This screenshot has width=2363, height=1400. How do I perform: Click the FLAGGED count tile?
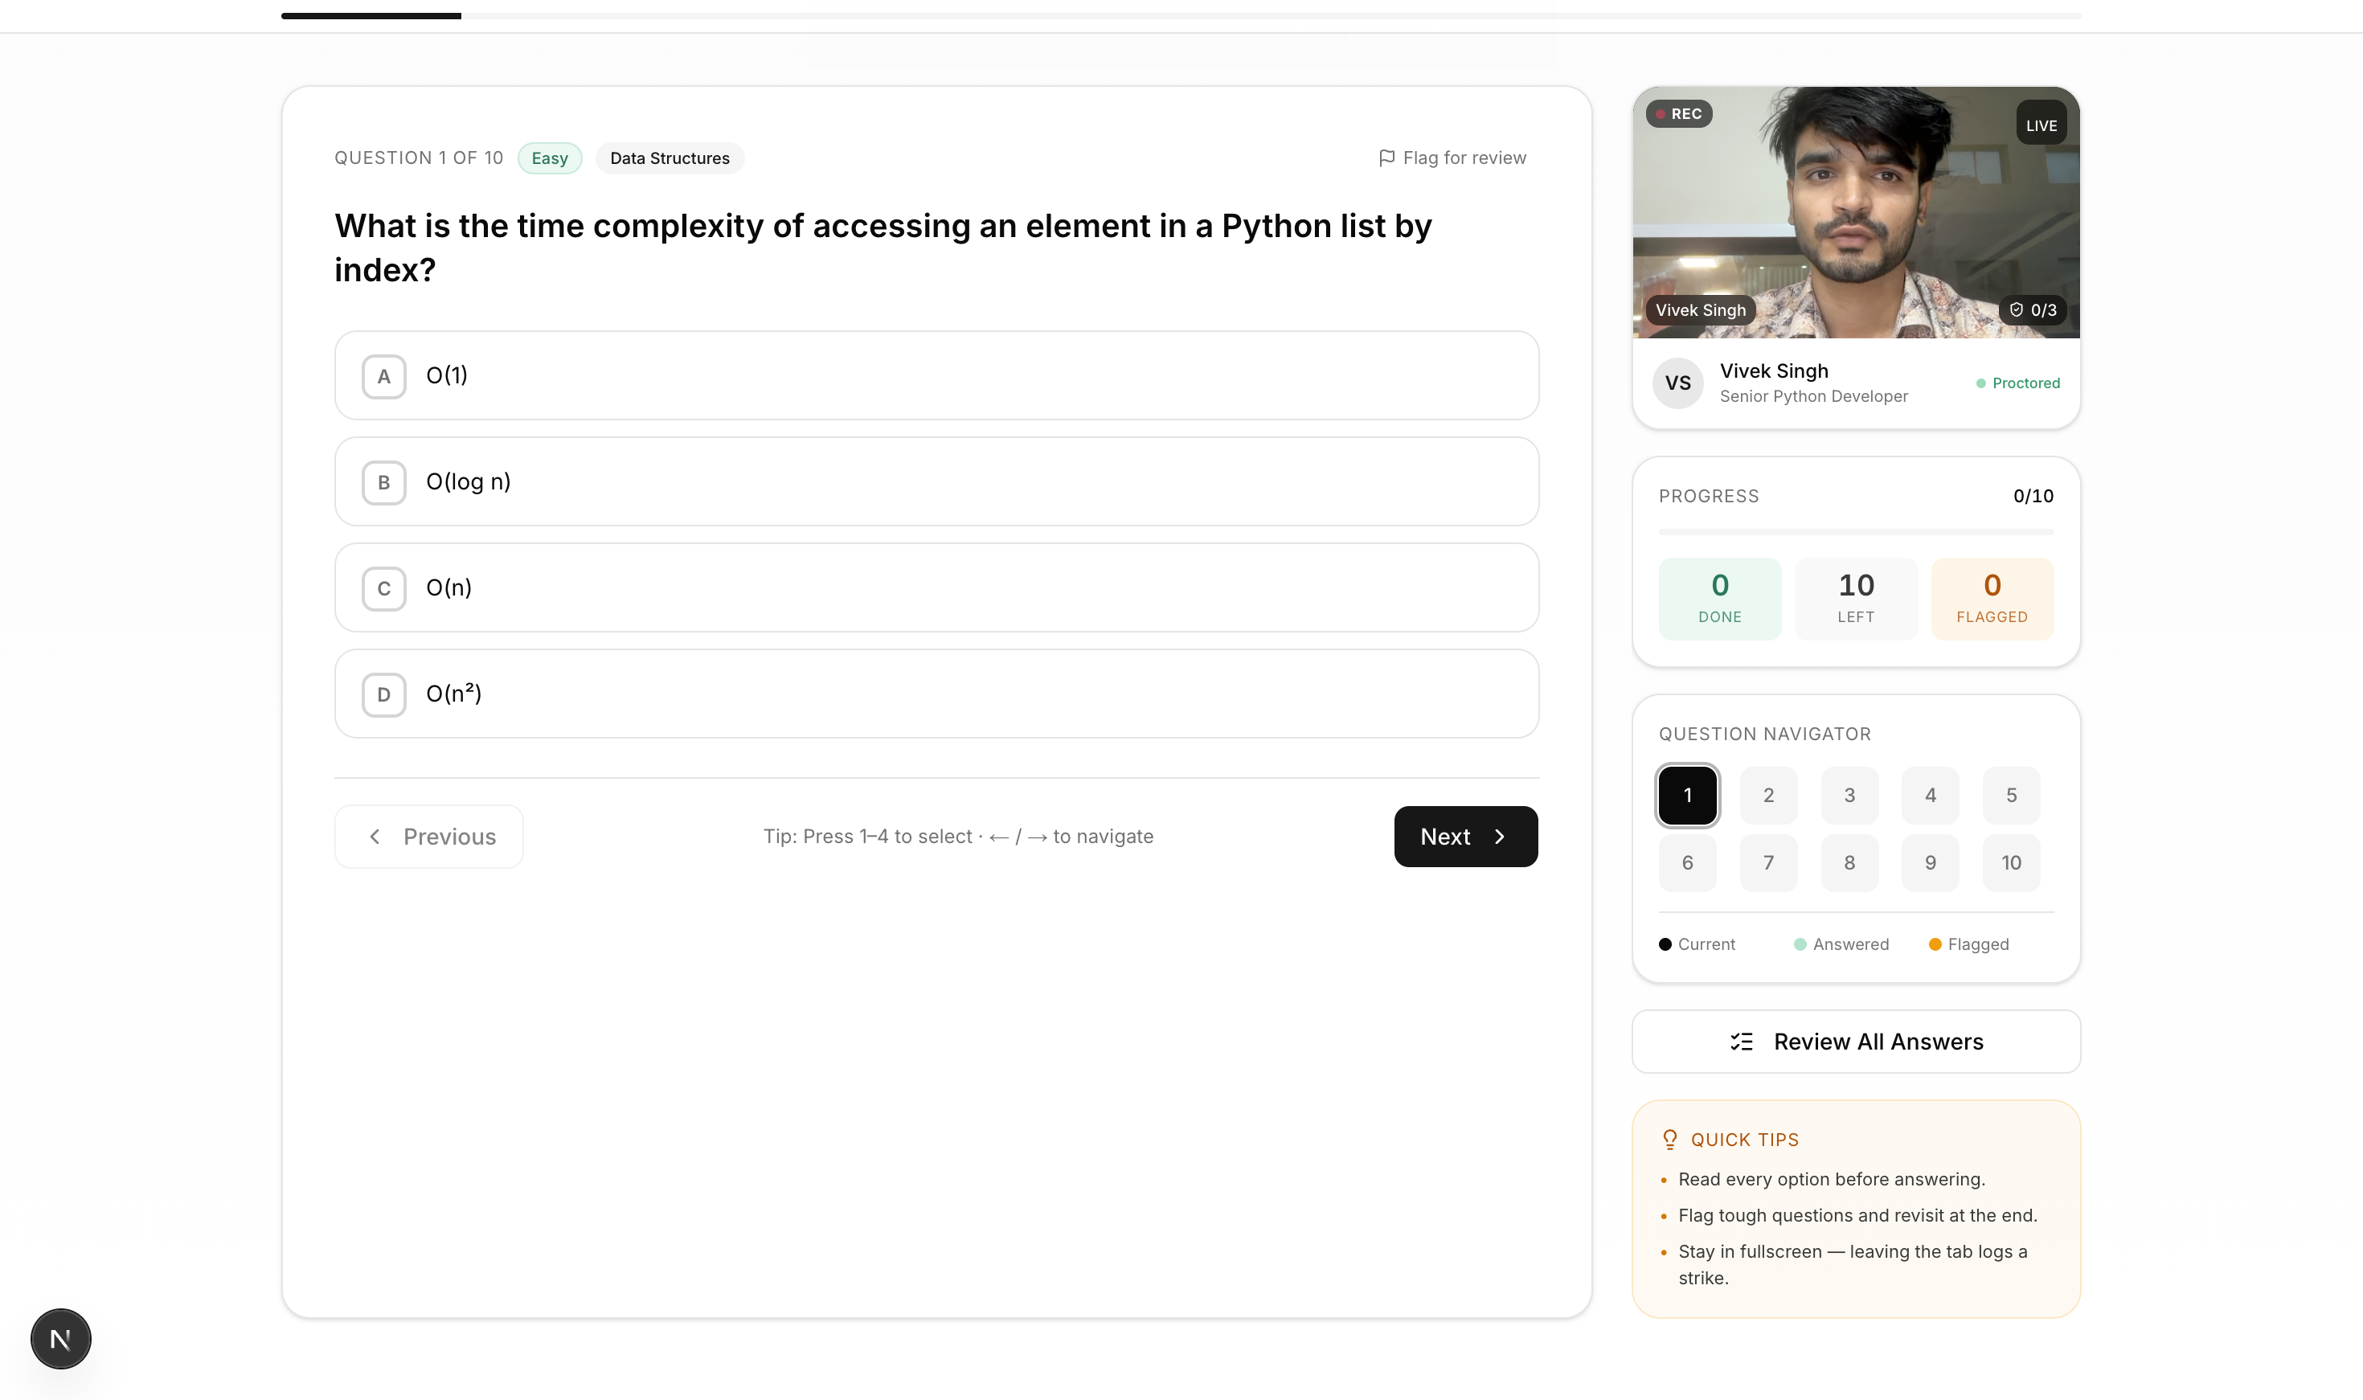pyautogui.click(x=1992, y=598)
